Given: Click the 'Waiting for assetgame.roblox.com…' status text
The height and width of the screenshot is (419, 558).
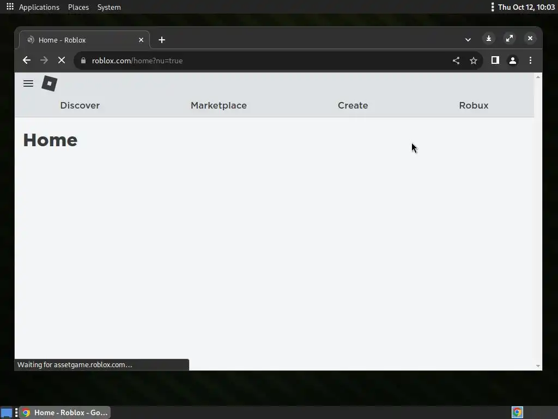Looking at the screenshot, I should [75, 365].
